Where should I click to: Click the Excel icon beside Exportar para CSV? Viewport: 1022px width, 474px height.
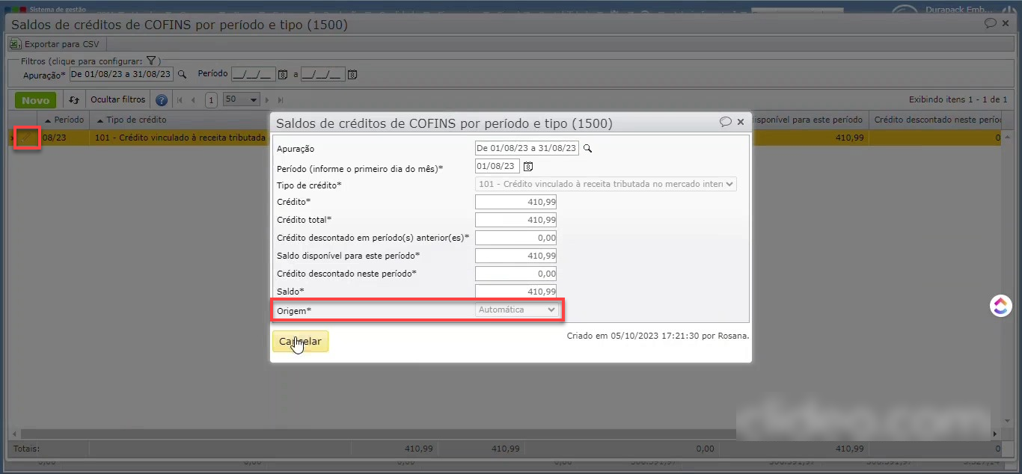point(15,44)
